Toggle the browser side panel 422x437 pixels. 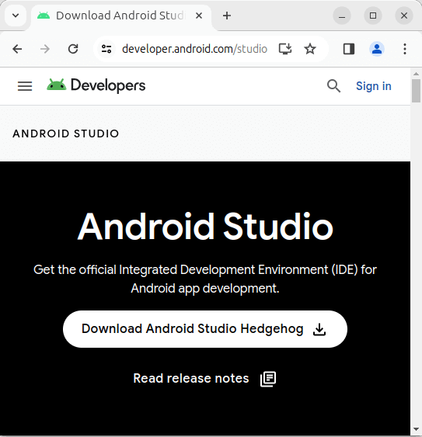(349, 49)
